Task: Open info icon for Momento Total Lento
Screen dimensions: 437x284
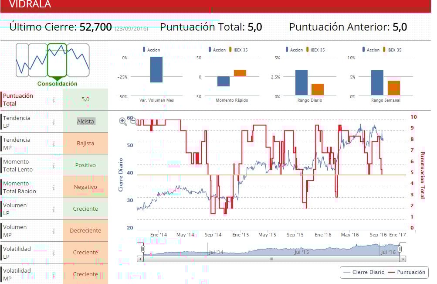Action: (54, 166)
